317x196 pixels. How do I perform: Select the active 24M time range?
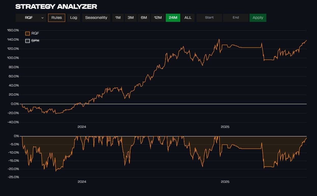point(173,18)
